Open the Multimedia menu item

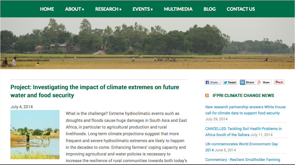tap(178, 9)
